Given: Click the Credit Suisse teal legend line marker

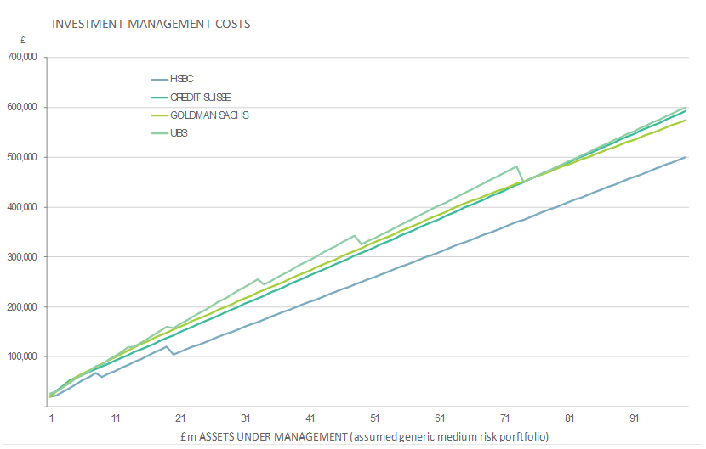Looking at the screenshot, I should 158,97.
